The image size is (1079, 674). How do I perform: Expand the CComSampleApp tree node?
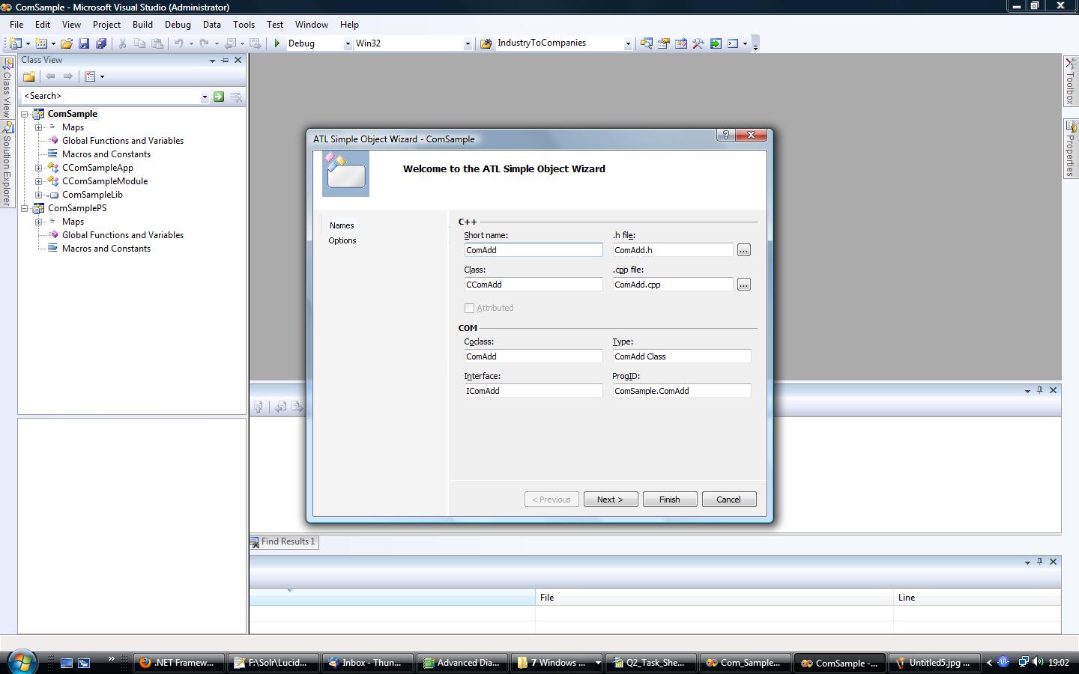[38, 168]
